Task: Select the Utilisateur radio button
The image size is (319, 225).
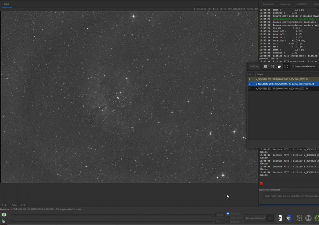Action: click(x=228, y=221)
